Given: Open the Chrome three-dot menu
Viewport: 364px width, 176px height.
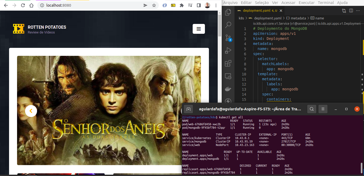Looking at the screenshot, I should click(216, 5).
